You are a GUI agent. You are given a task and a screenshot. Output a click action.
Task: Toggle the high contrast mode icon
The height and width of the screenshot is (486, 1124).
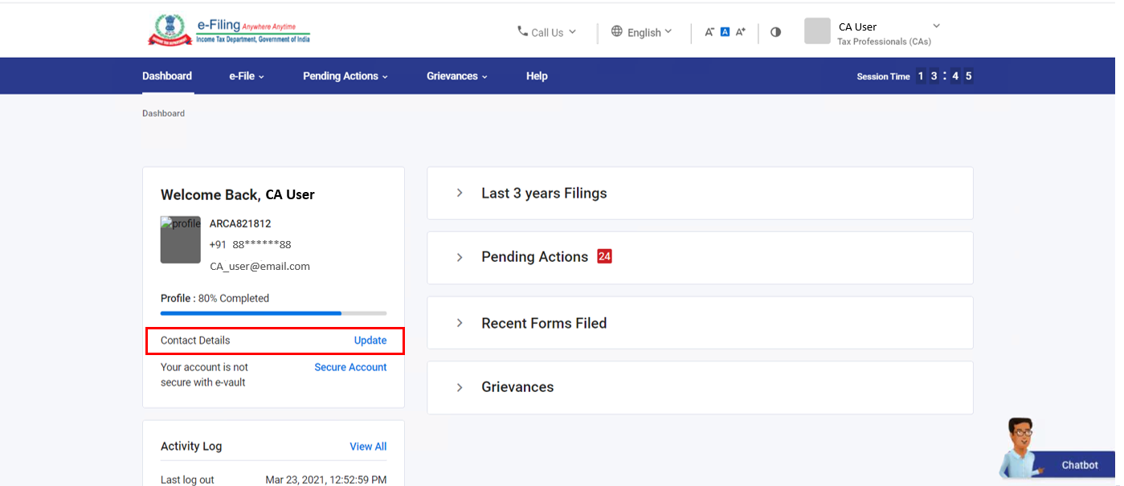(775, 32)
